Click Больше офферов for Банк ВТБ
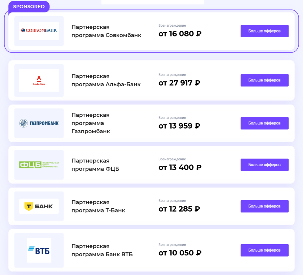303x275 pixels. click(x=264, y=250)
